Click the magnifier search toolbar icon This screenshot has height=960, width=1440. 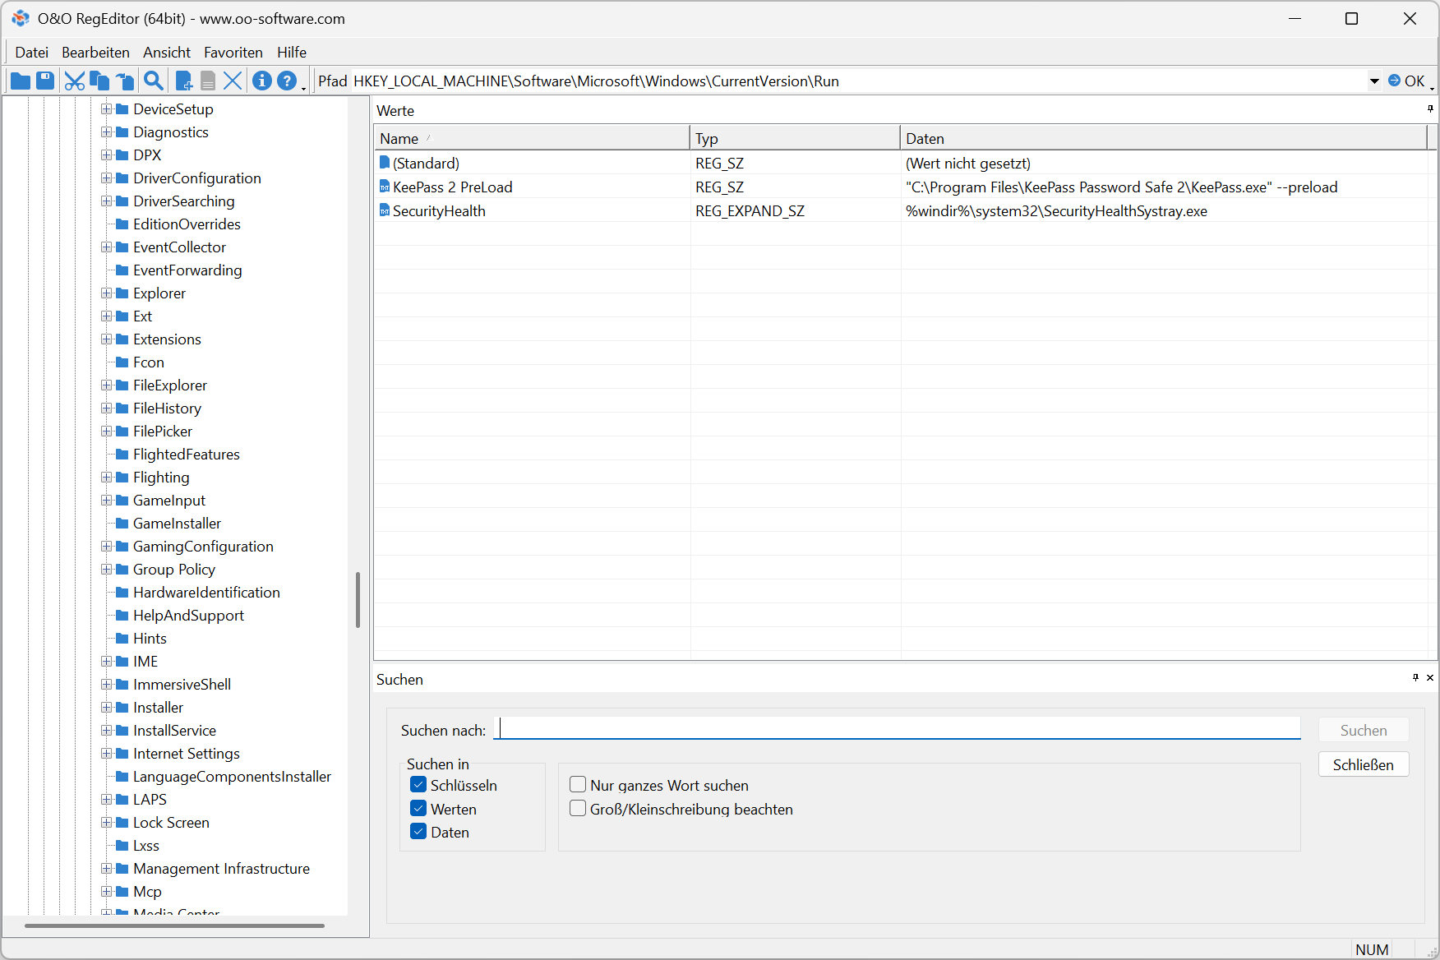[153, 81]
